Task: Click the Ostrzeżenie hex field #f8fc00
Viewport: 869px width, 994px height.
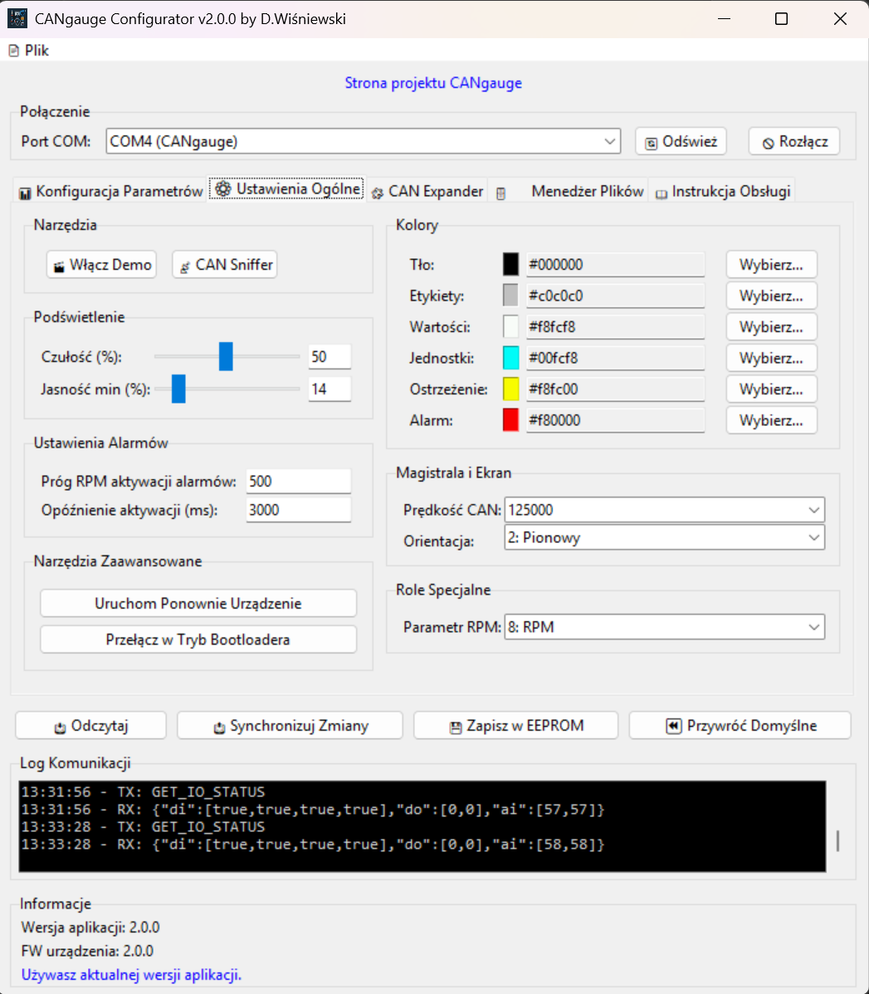Action: 616,389
